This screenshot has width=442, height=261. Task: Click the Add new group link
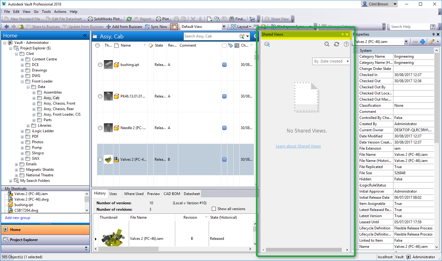18,218
